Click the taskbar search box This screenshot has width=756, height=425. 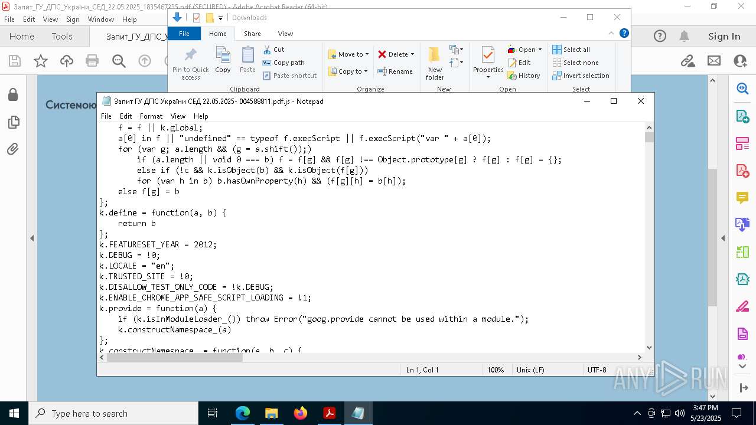113,413
